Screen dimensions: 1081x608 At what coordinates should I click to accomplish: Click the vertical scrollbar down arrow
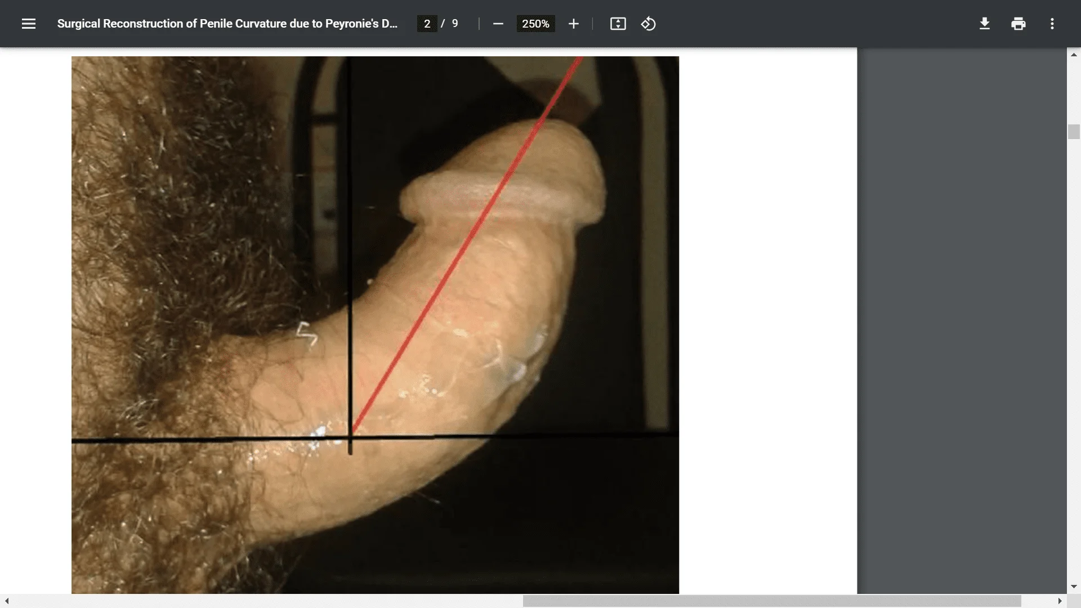tap(1074, 587)
